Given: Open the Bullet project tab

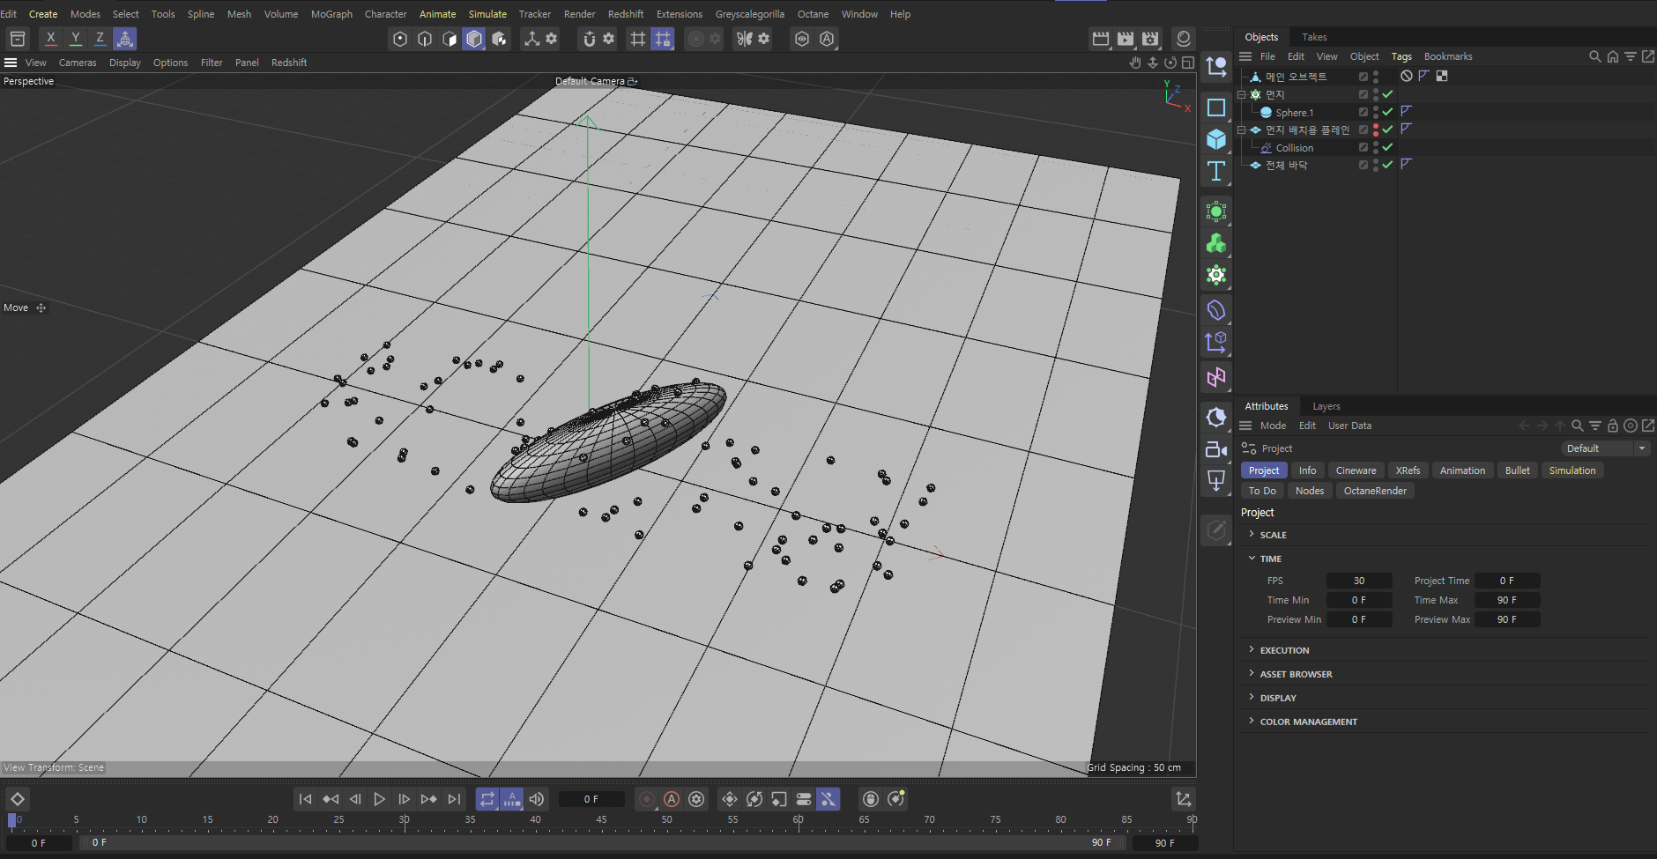Looking at the screenshot, I should 1517,470.
